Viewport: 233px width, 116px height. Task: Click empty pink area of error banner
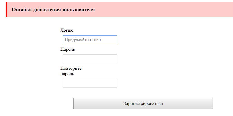(164, 10)
